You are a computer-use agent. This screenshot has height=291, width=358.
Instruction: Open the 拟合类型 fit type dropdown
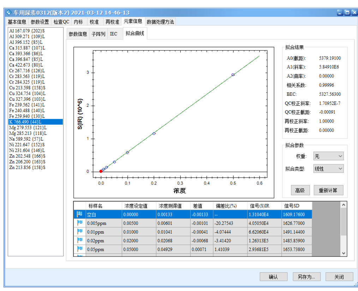(328, 169)
